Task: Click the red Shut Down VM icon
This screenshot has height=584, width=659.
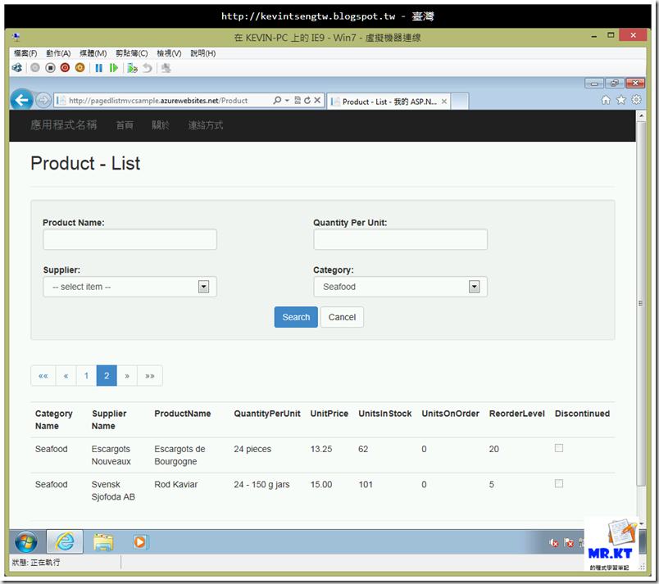Action: [65, 68]
